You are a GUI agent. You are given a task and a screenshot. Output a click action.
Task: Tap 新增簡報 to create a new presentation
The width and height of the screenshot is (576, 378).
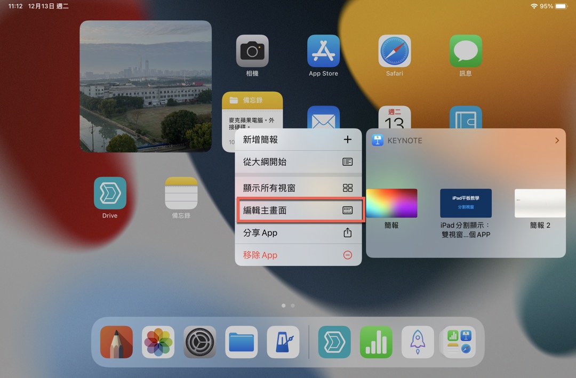coord(299,139)
